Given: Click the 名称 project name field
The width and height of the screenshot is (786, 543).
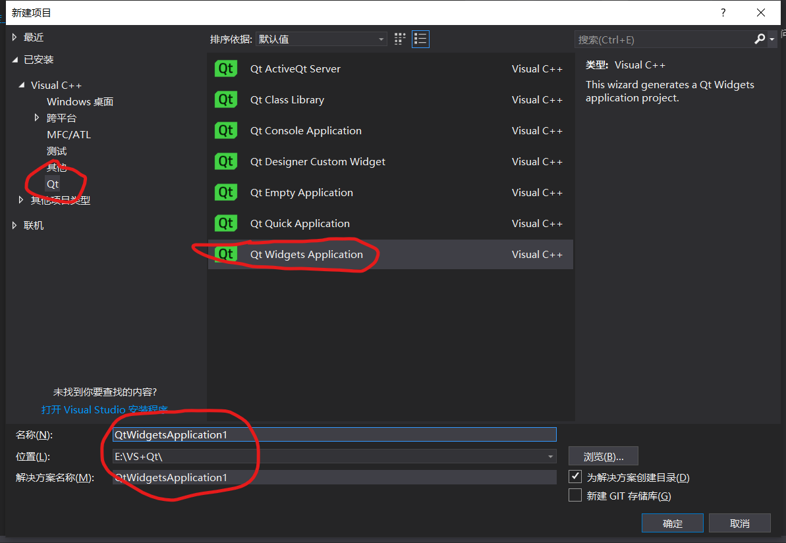Looking at the screenshot, I should point(334,434).
